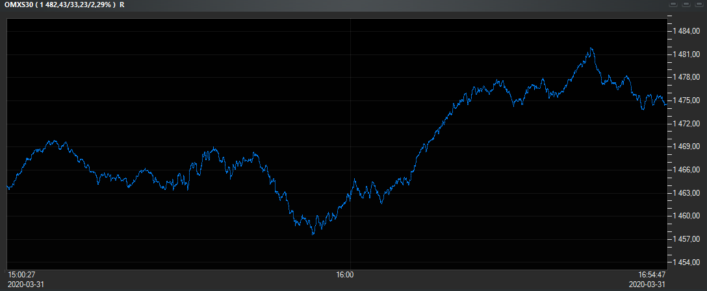Select the 1 472,00 price axis label
Image resolution: width=707 pixels, height=291 pixels.
688,124
